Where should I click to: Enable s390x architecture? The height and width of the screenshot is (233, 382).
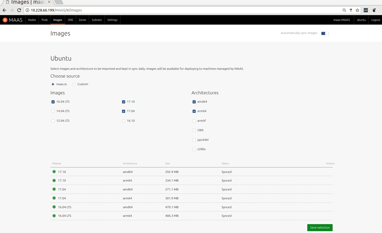pos(194,149)
